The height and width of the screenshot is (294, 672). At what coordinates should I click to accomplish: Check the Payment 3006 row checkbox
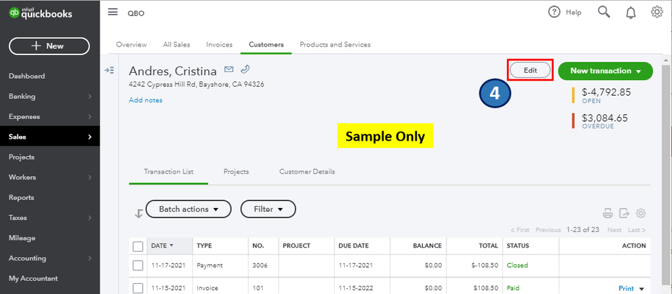tap(138, 266)
